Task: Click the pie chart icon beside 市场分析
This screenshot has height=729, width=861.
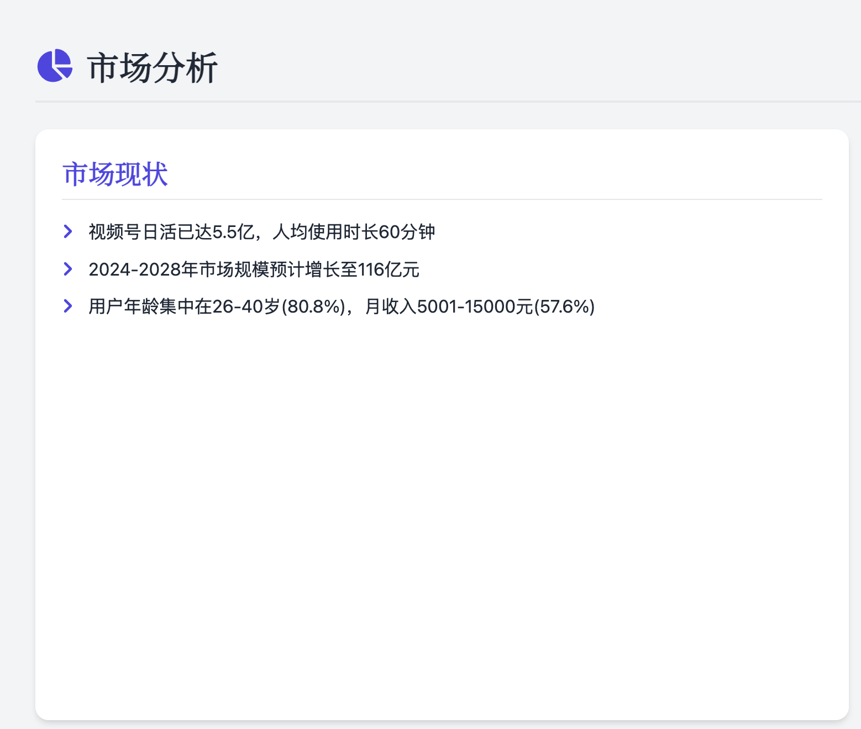Action: [x=55, y=66]
